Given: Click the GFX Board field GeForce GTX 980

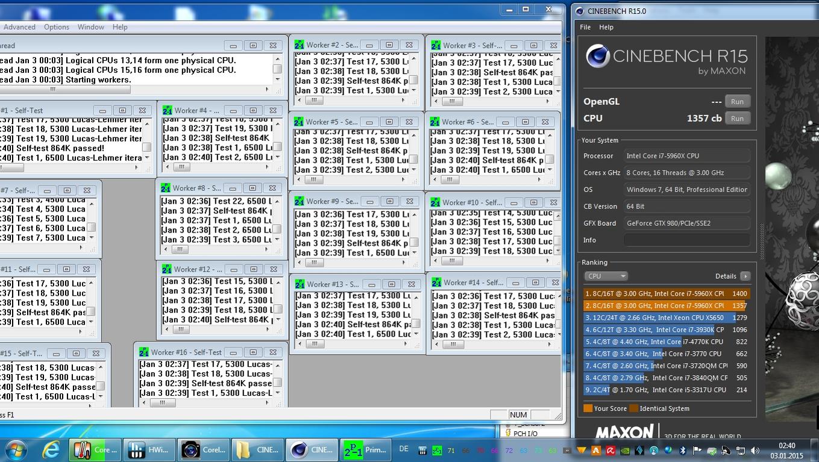Looking at the screenshot, I should (687, 223).
